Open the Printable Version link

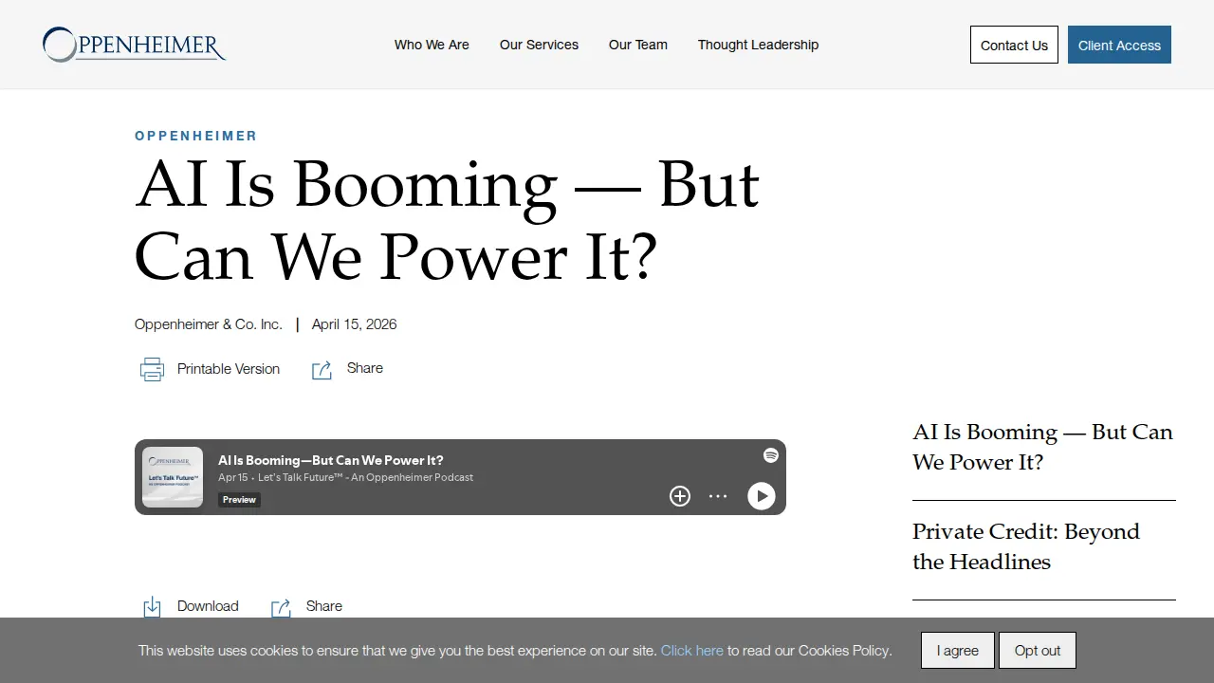pos(229,369)
